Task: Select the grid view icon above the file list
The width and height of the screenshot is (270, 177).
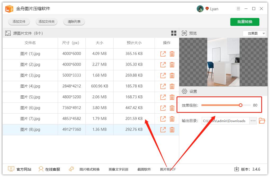Action: [174, 33]
